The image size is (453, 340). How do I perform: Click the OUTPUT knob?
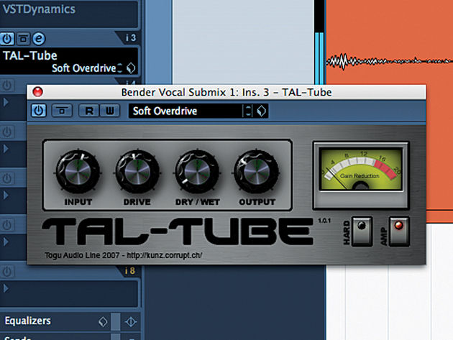[x=257, y=172]
